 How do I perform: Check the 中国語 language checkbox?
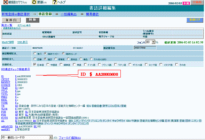click(48, 65)
